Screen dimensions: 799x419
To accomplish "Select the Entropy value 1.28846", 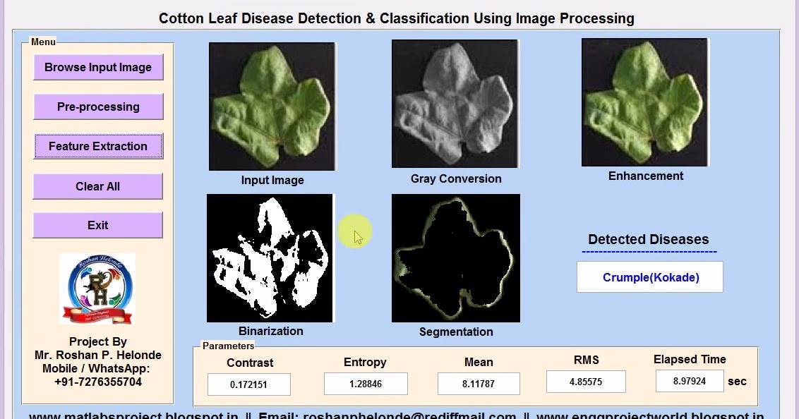I will point(365,384).
